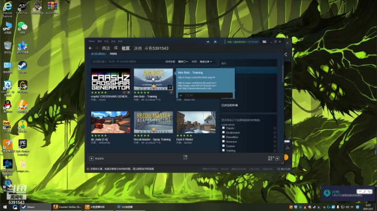377x211 pixels.
Task: Open Downloads manager at bottom center
Action: point(185,157)
